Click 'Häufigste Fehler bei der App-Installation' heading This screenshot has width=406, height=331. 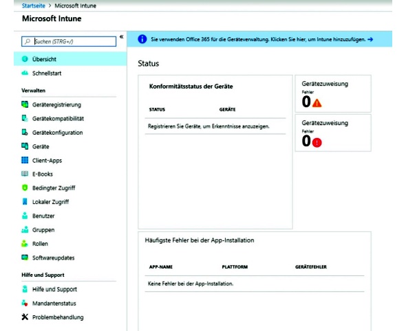(200, 240)
